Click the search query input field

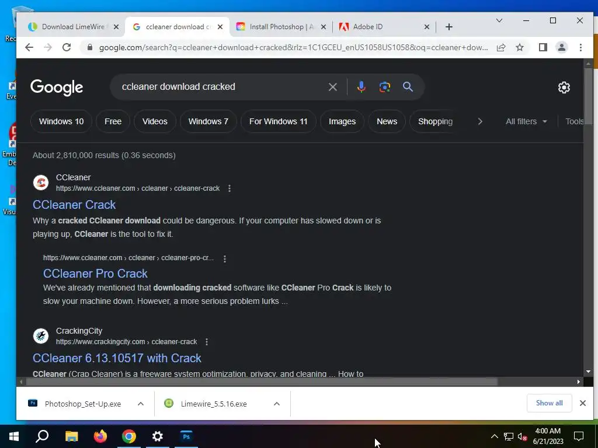[x=221, y=87]
